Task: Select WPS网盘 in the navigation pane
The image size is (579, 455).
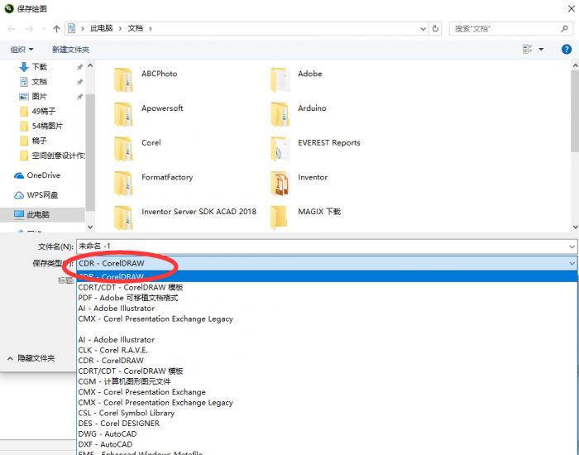Action: [x=42, y=195]
